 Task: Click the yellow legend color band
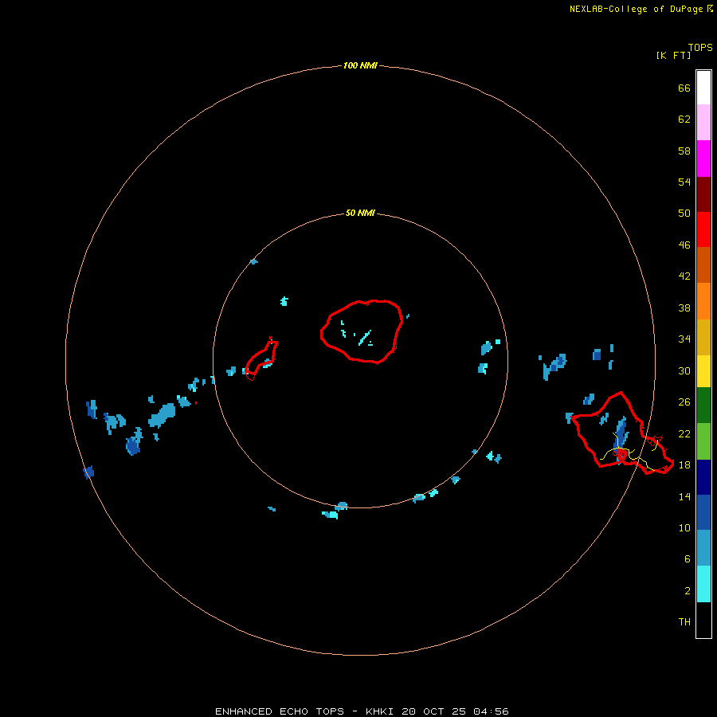(x=703, y=370)
